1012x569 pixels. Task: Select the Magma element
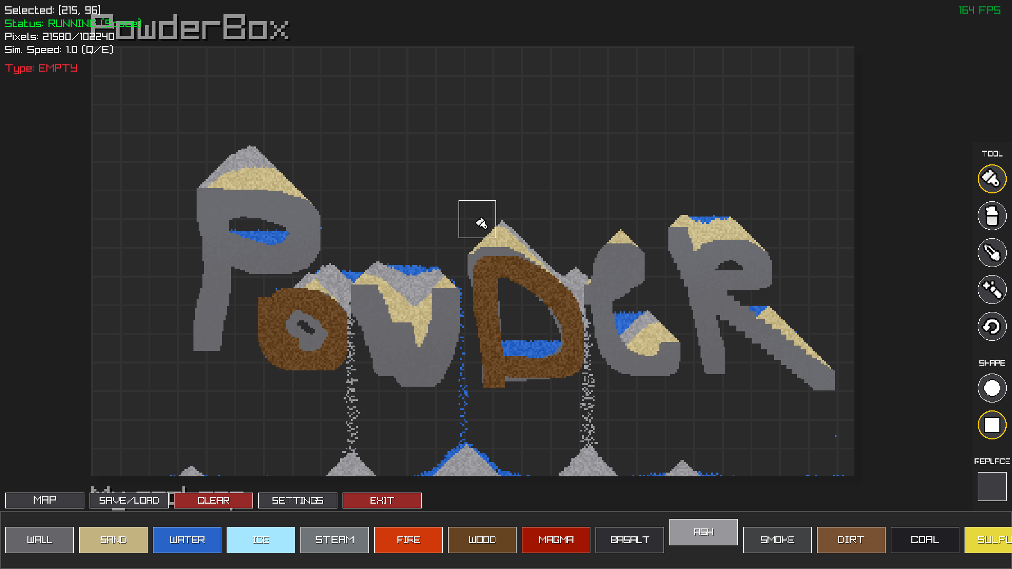pos(556,539)
